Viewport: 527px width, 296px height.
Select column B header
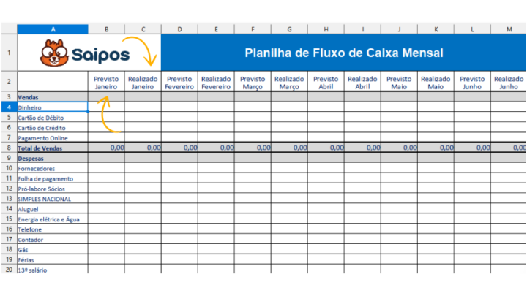click(106, 29)
